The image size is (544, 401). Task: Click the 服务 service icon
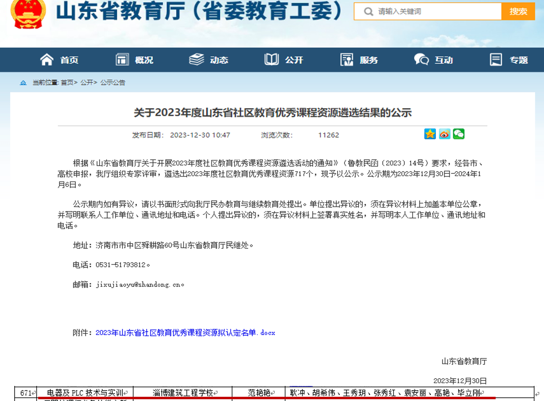[x=346, y=60]
